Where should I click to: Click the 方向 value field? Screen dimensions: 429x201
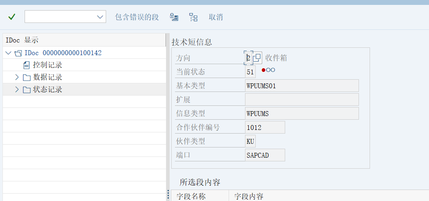coord(248,58)
